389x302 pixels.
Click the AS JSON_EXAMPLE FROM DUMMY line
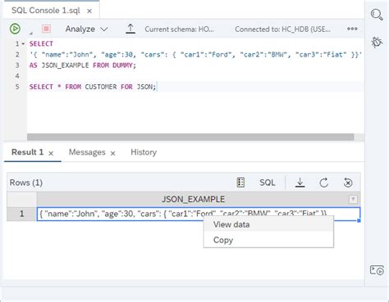click(x=83, y=65)
